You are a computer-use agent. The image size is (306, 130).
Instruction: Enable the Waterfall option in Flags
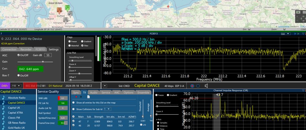pyautogui.click(x=69, y=46)
